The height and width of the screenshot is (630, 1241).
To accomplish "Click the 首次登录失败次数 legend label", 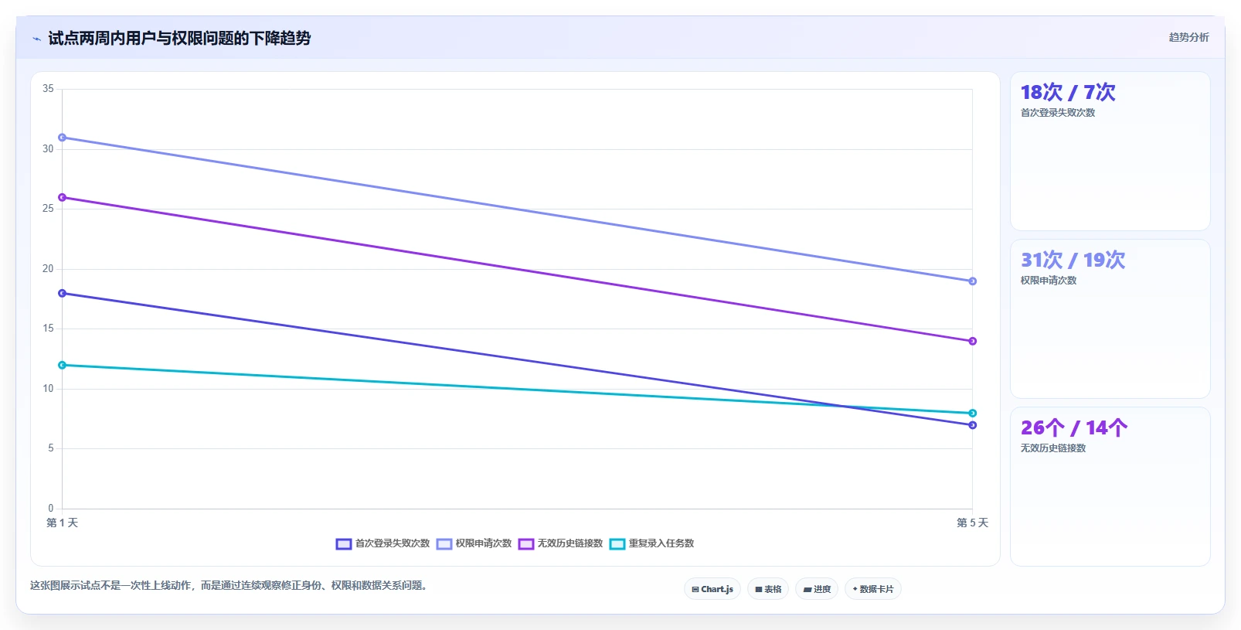I will click(393, 543).
